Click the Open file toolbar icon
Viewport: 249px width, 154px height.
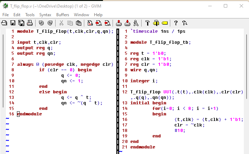(x=4, y=23)
